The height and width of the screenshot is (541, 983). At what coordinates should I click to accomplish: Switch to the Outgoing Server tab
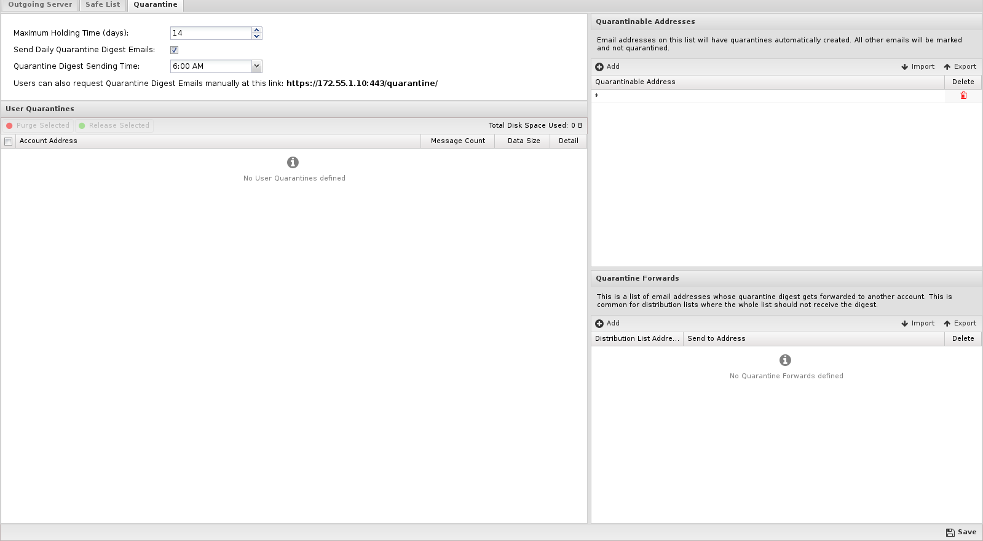pos(40,5)
